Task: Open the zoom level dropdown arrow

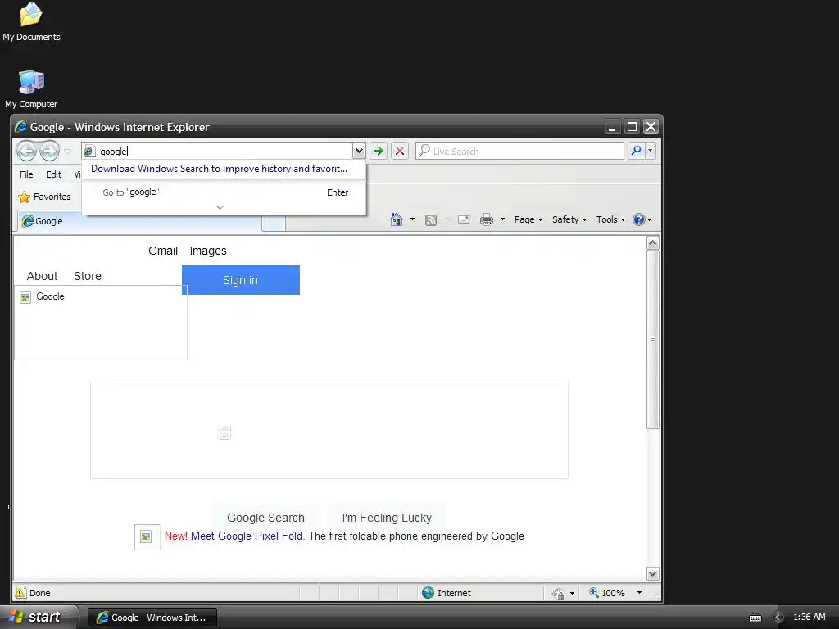Action: 639,593
